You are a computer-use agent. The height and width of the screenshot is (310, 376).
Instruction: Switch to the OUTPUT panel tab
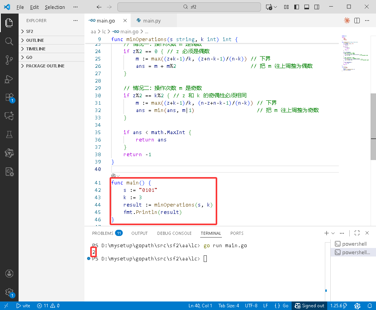click(x=139, y=233)
